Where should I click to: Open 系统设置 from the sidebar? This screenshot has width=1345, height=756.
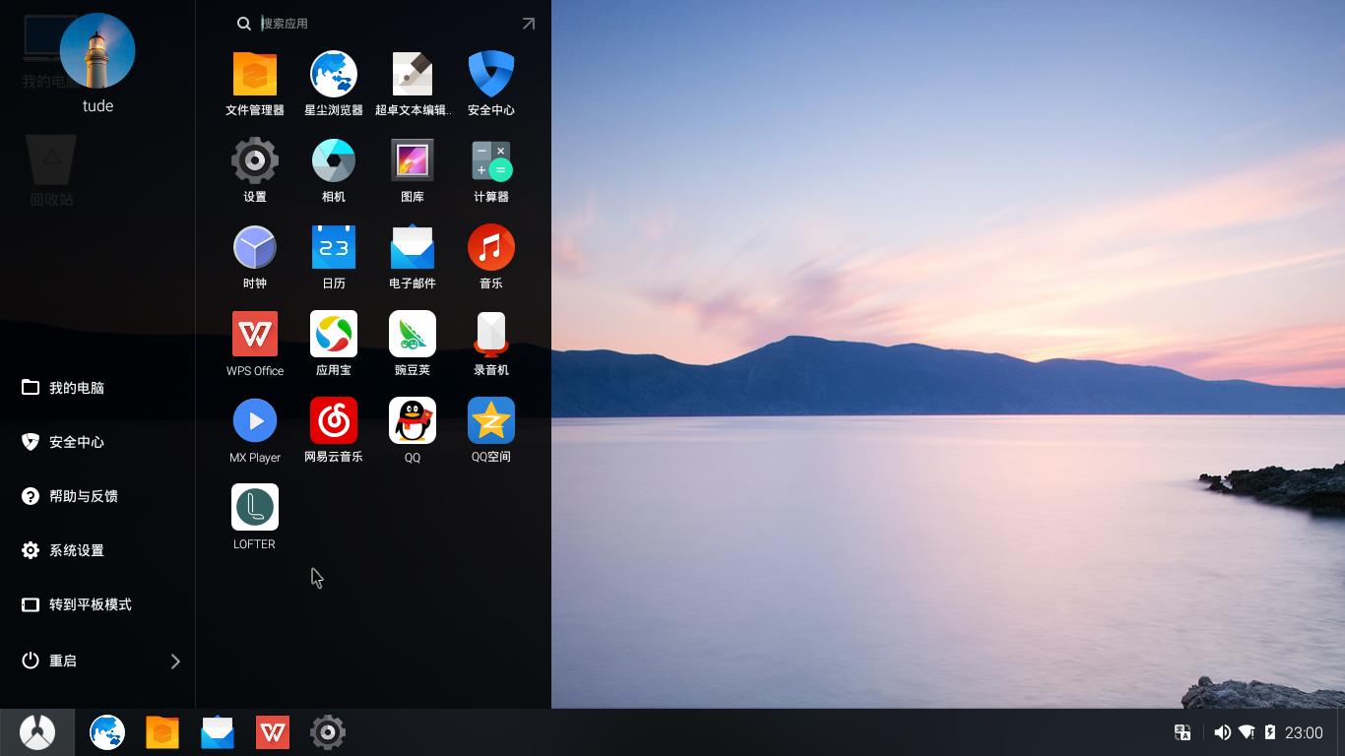(x=76, y=550)
